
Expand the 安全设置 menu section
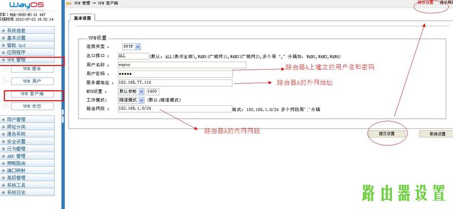point(28,141)
